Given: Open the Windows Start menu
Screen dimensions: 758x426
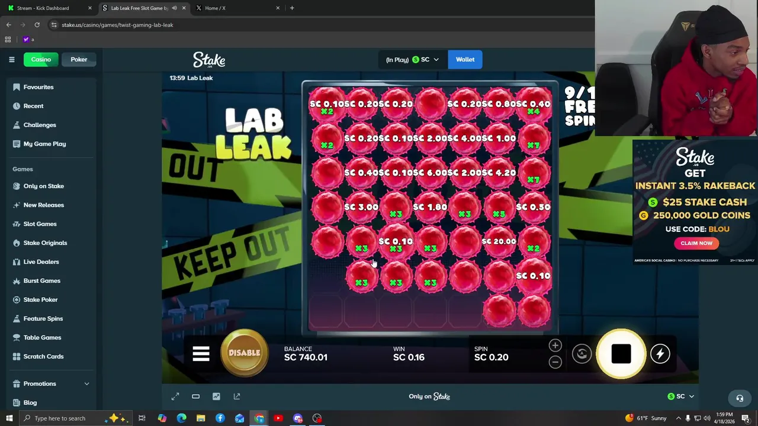Looking at the screenshot, I should pos(8,418).
